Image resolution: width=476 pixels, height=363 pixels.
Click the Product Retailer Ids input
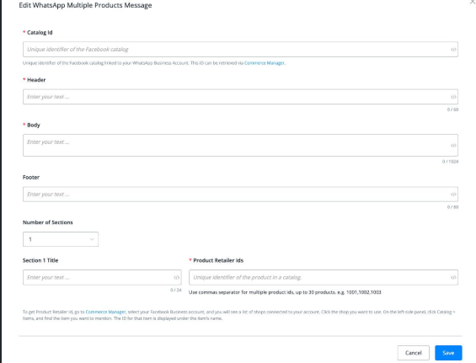tap(324, 277)
